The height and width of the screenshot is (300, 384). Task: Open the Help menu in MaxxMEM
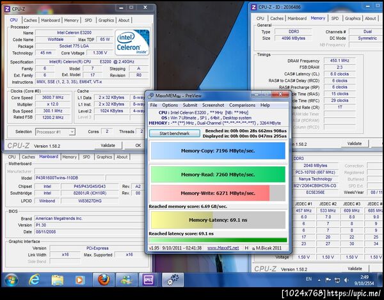click(265, 105)
